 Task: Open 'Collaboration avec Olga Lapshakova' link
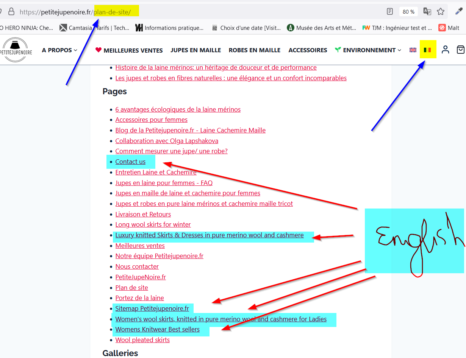[x=167, y=141]
